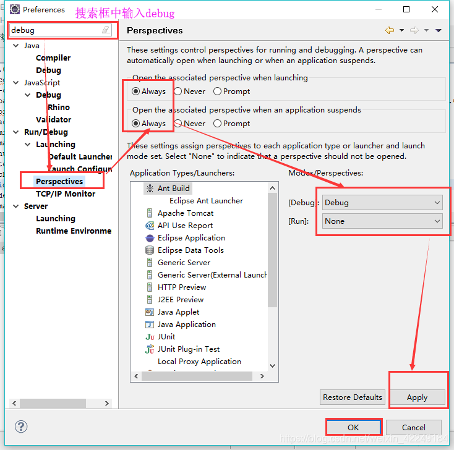Click the HTTP Preview icon
Viewport: 454px width, 450px height.
coord(150,287)
